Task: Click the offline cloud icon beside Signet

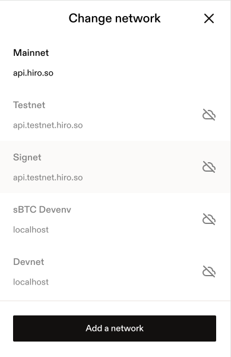Action: point(209,167)
